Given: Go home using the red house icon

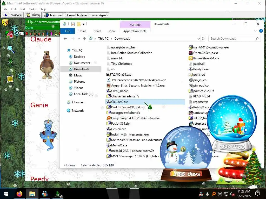Looking at the screenshot, I should click(10, 34).
